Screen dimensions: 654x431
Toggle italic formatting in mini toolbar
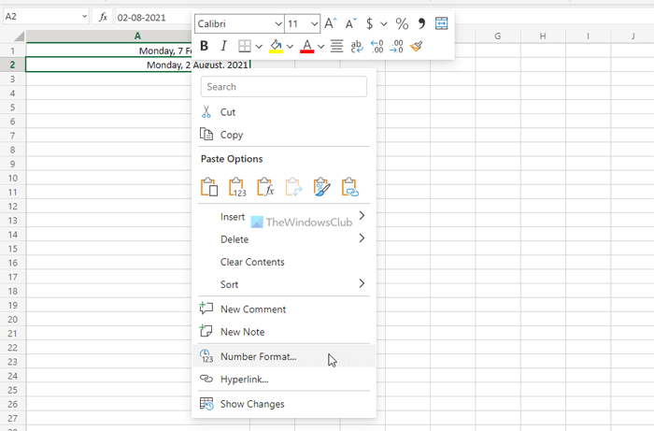[x=223, y=46]
